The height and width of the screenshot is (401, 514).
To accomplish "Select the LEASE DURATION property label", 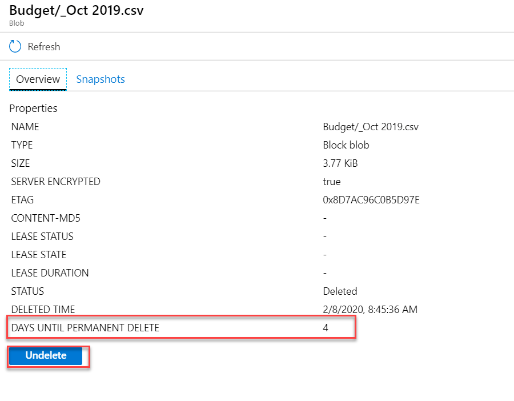I will pos(50,272).
